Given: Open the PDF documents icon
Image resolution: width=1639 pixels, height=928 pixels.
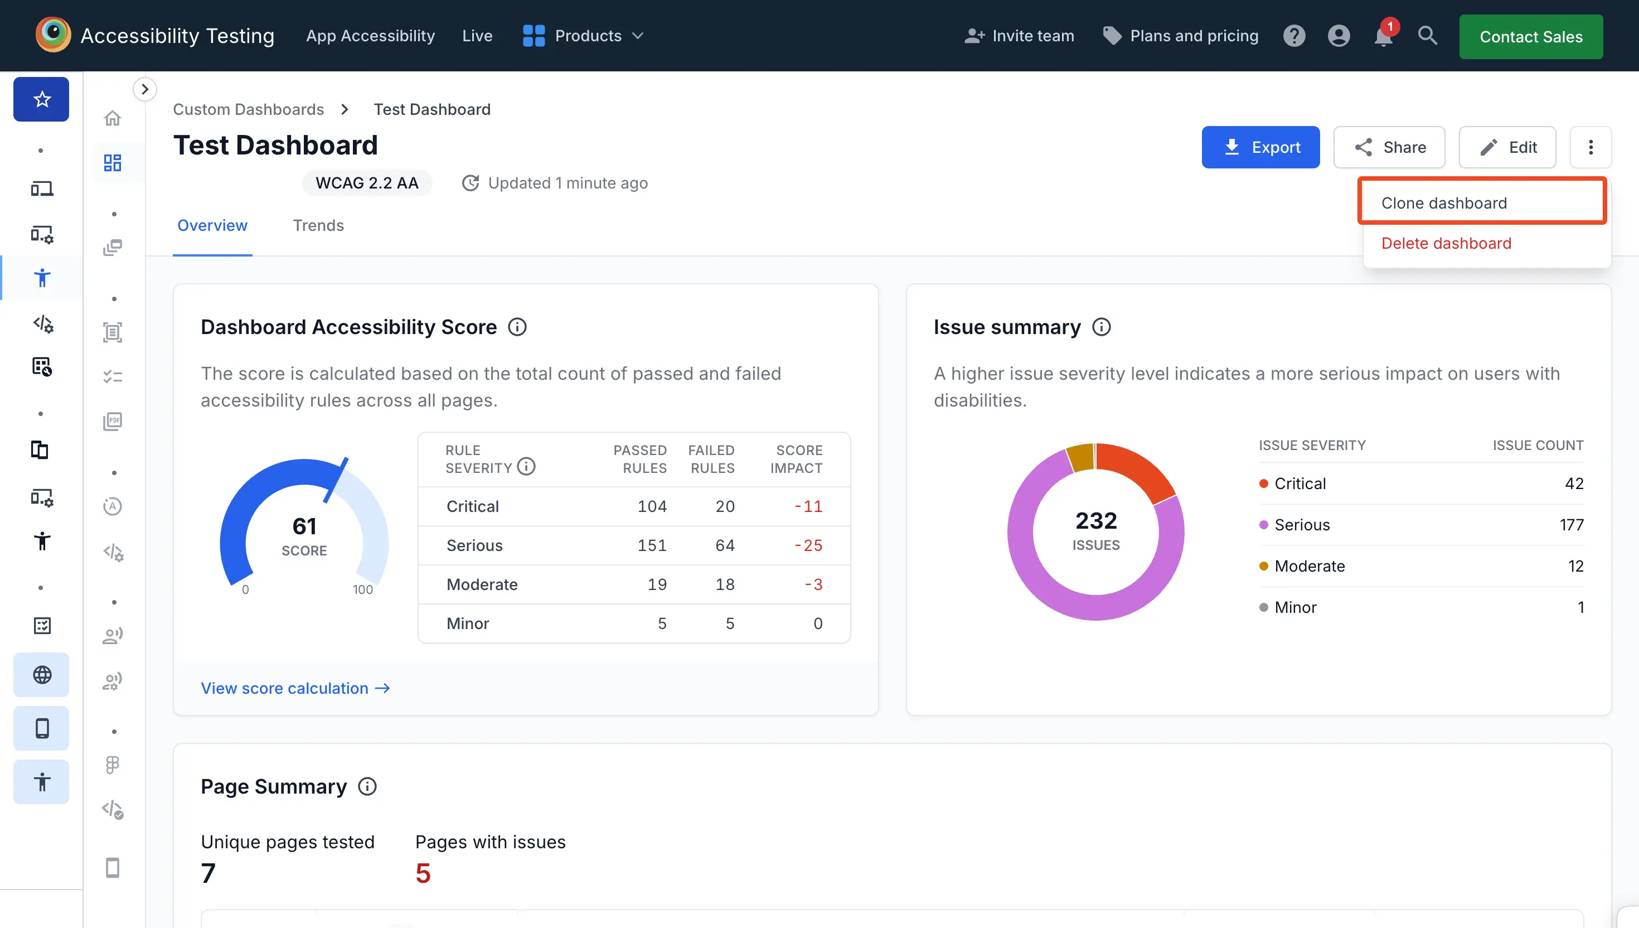Looking at the screenshot, I should pyautogui.click(x=113, y=421).
